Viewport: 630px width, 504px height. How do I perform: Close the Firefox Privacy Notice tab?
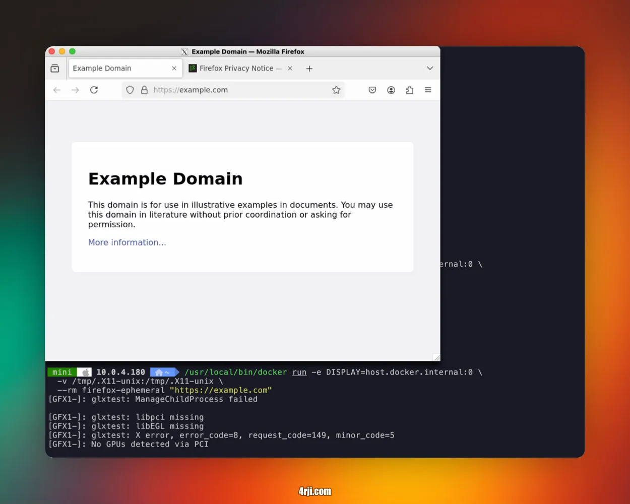click(x=290, y=68)
